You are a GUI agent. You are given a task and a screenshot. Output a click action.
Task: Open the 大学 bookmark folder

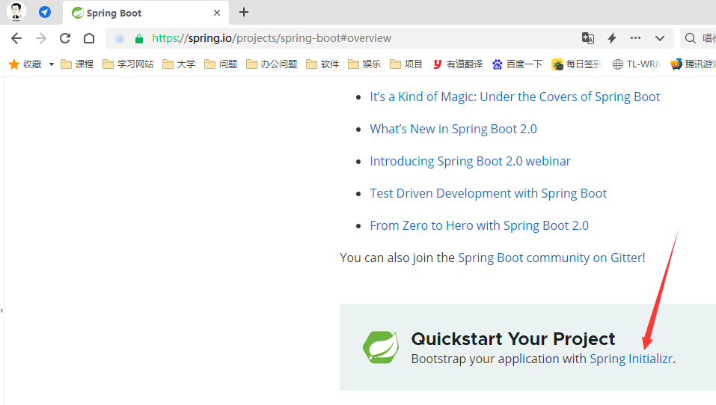point(179,64)
